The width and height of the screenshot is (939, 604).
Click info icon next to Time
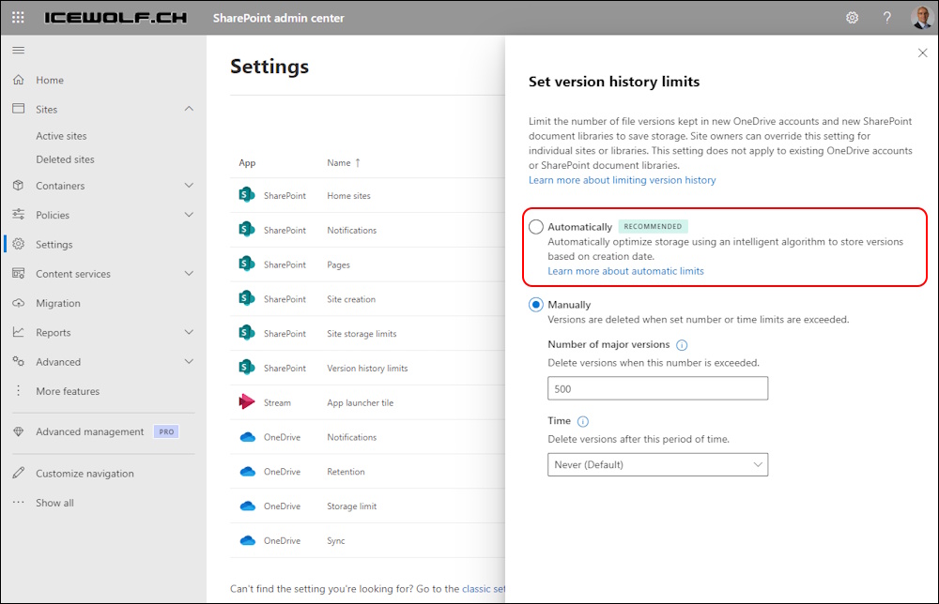(583, 422)
